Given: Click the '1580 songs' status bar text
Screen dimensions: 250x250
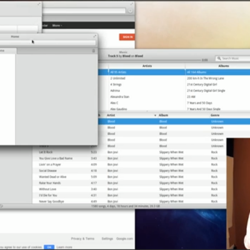Looking at the screenshot, I should click(x=126, y=206).
